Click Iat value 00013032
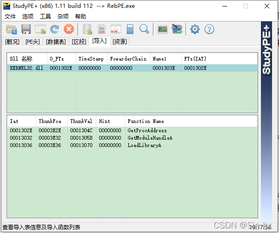 click(x=21, y=138)
